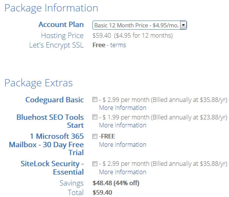229x197 pixels.
Task: Click the $48.48 (44% off) savings text
Action: (116, 183)
